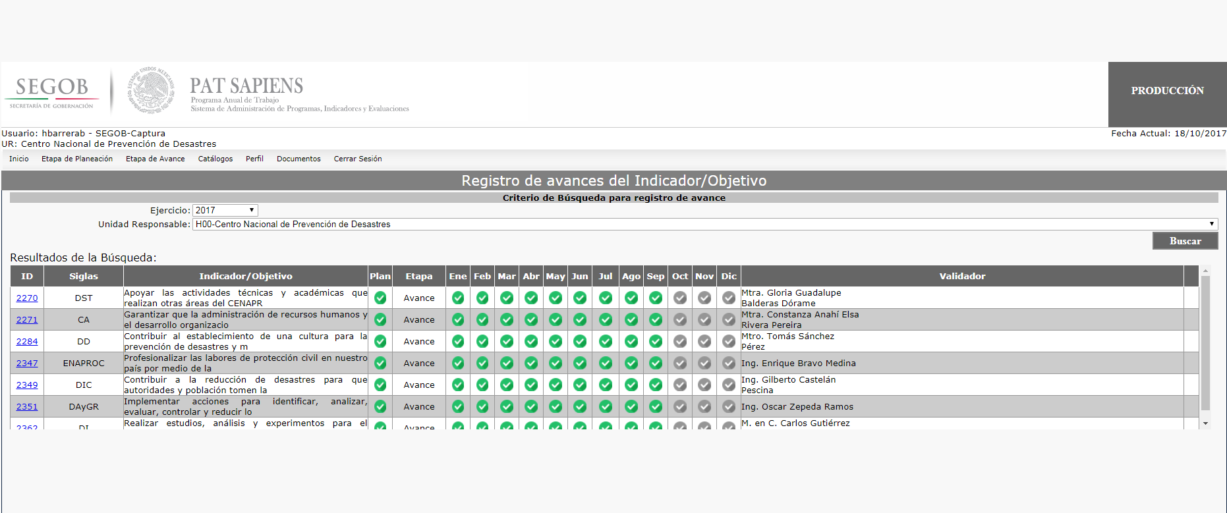
Task: Open the Etapa de Planeación menu
Action: [77, 159]
